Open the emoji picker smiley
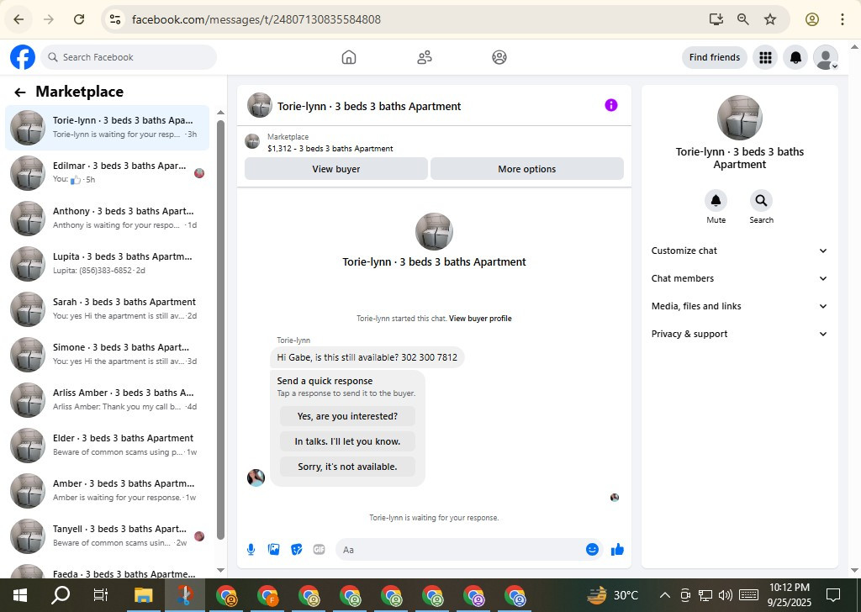The height and width of the screenshot is (612, 861). click(592, 550)
